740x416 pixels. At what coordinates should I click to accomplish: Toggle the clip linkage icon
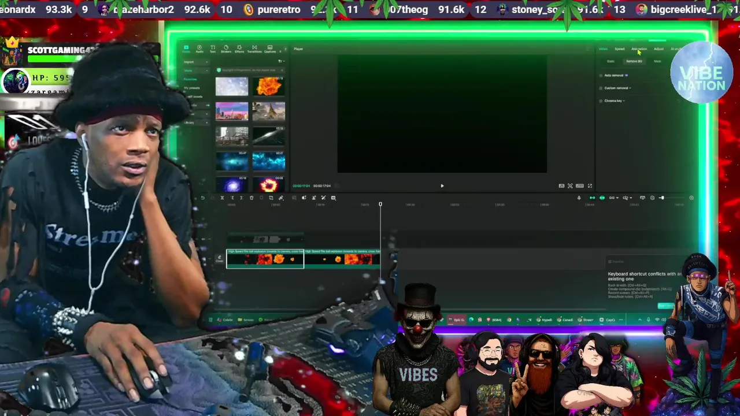point(612,198)
